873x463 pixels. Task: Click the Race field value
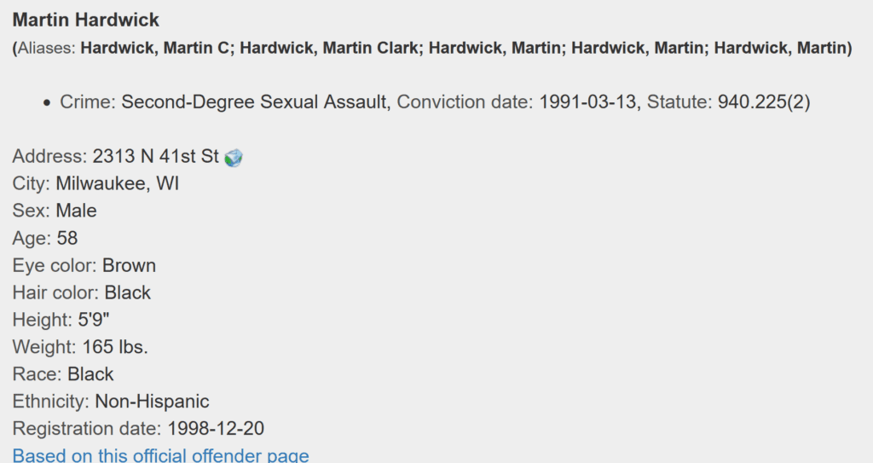pyautogui.click(x=90, y=373)
